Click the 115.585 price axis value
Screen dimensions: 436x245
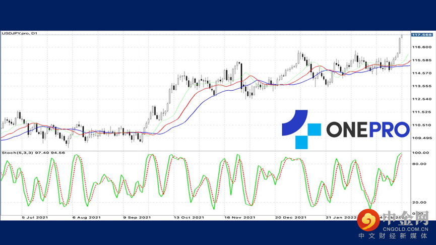(x=422, y=60)
